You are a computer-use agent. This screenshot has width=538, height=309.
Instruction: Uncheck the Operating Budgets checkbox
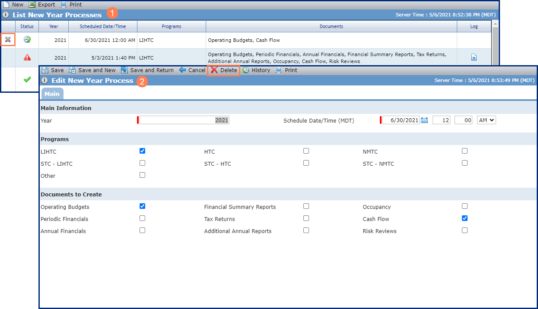click(143, 206)
